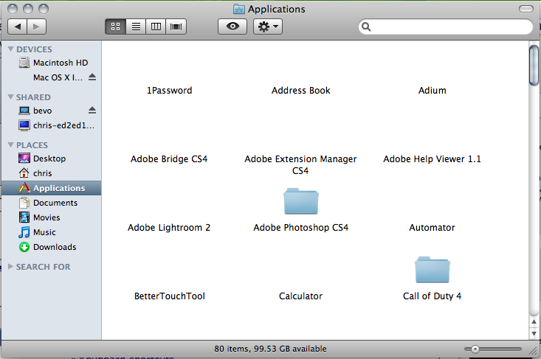Click the window resize grip corner
Viewport: 541px width, 359px height.
click(534, 350)
